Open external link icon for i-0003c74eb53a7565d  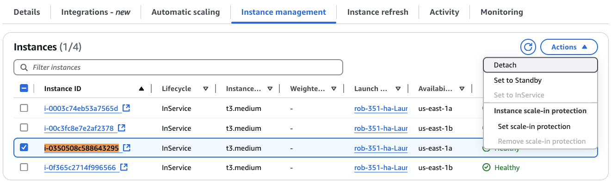[x=126, y=108]
